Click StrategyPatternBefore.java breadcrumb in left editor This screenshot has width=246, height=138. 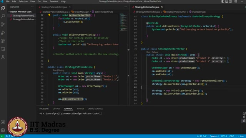coord(55,12)
